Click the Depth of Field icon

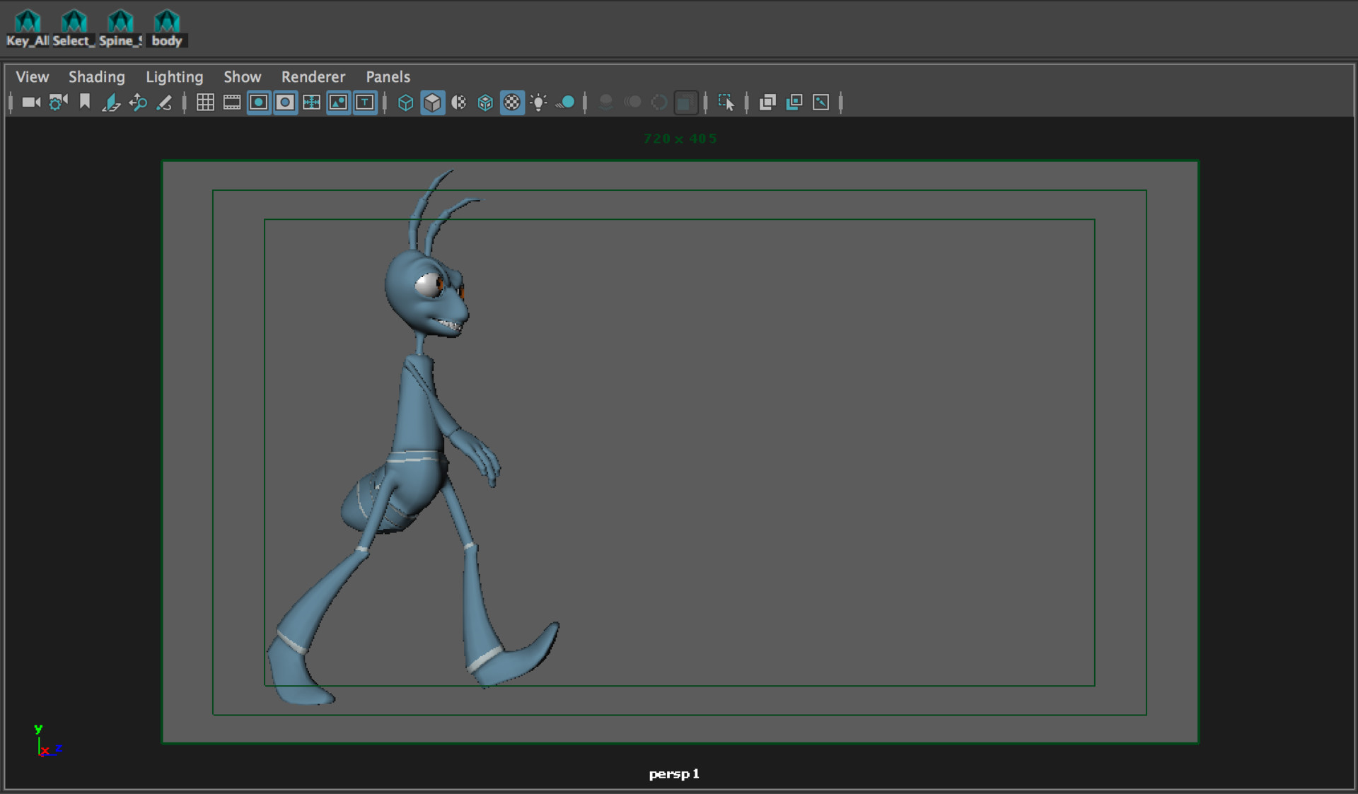[x=685, y=103]
